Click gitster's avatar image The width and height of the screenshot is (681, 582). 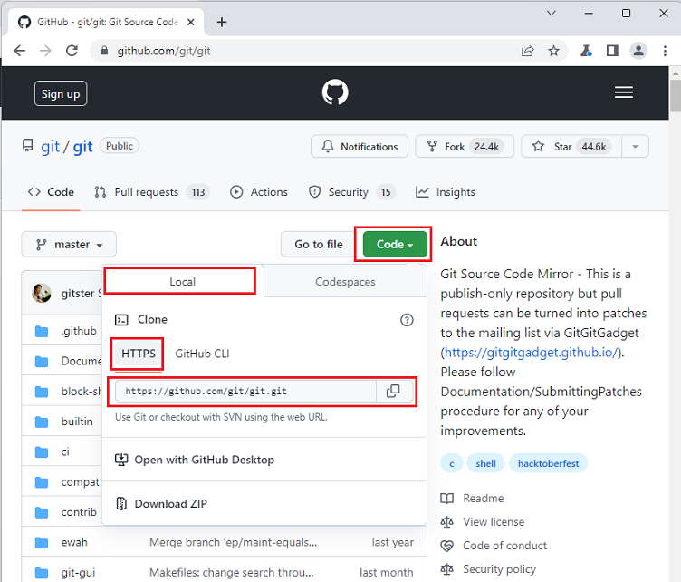[42, 293]
